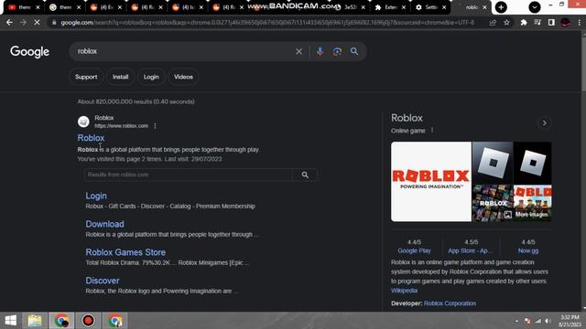Open the Login sitelink under Roblox
Viewport: 586px width, 329px height.
tap(96, 196)
